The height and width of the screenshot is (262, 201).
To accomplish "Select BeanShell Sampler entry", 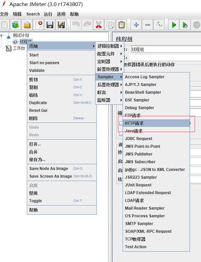I will (156, 92).
